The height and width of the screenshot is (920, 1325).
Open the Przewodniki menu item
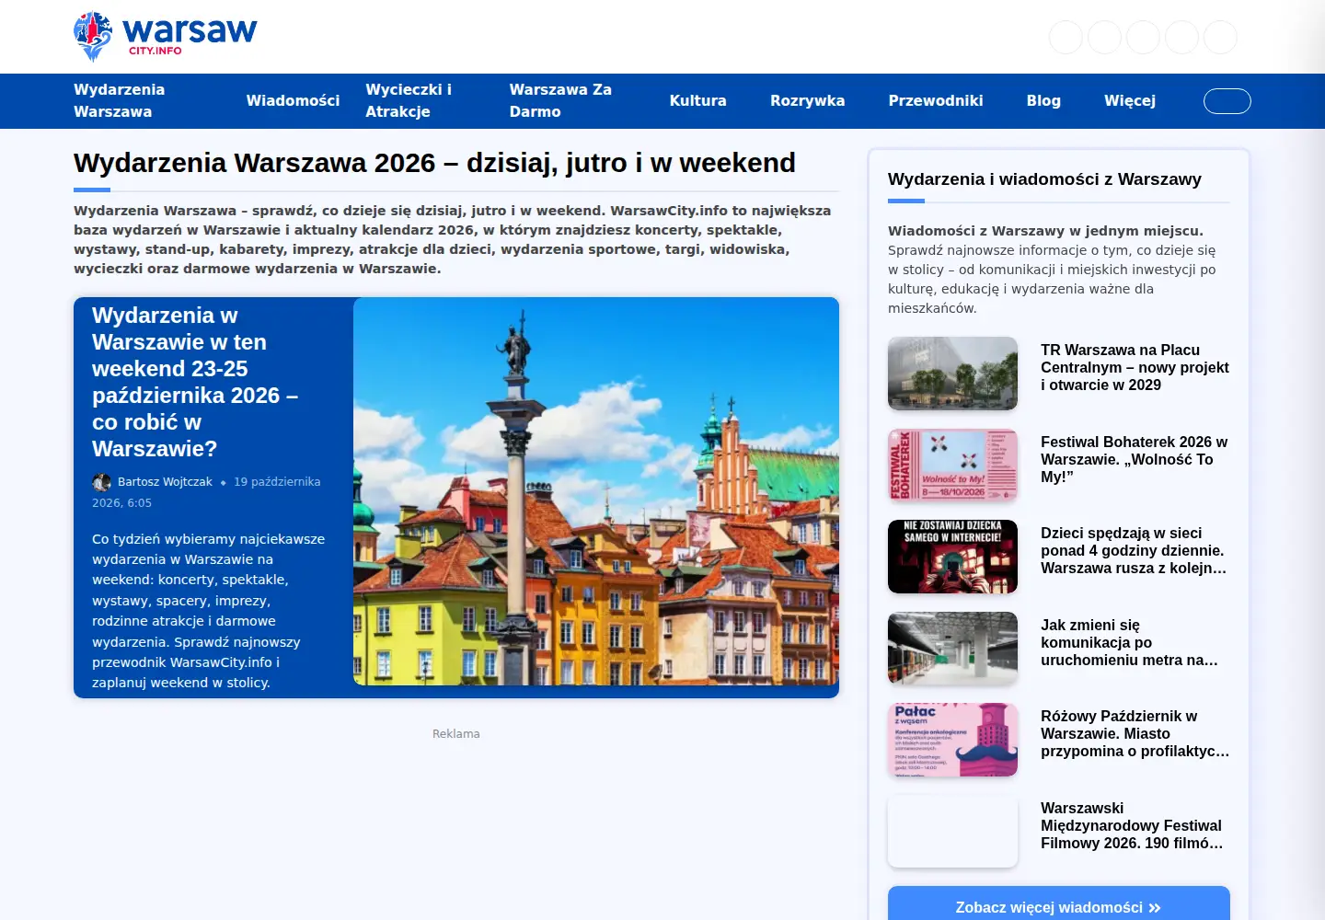coord(936,100)
